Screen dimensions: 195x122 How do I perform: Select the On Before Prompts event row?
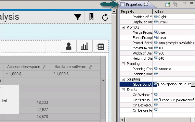click(157, 110)
